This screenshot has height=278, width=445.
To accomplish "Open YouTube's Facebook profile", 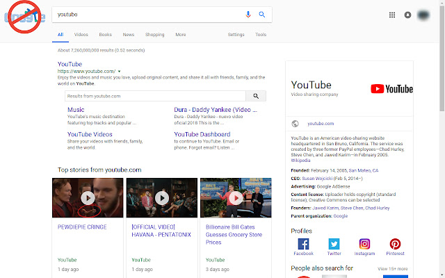I will [x=303, y=244].
